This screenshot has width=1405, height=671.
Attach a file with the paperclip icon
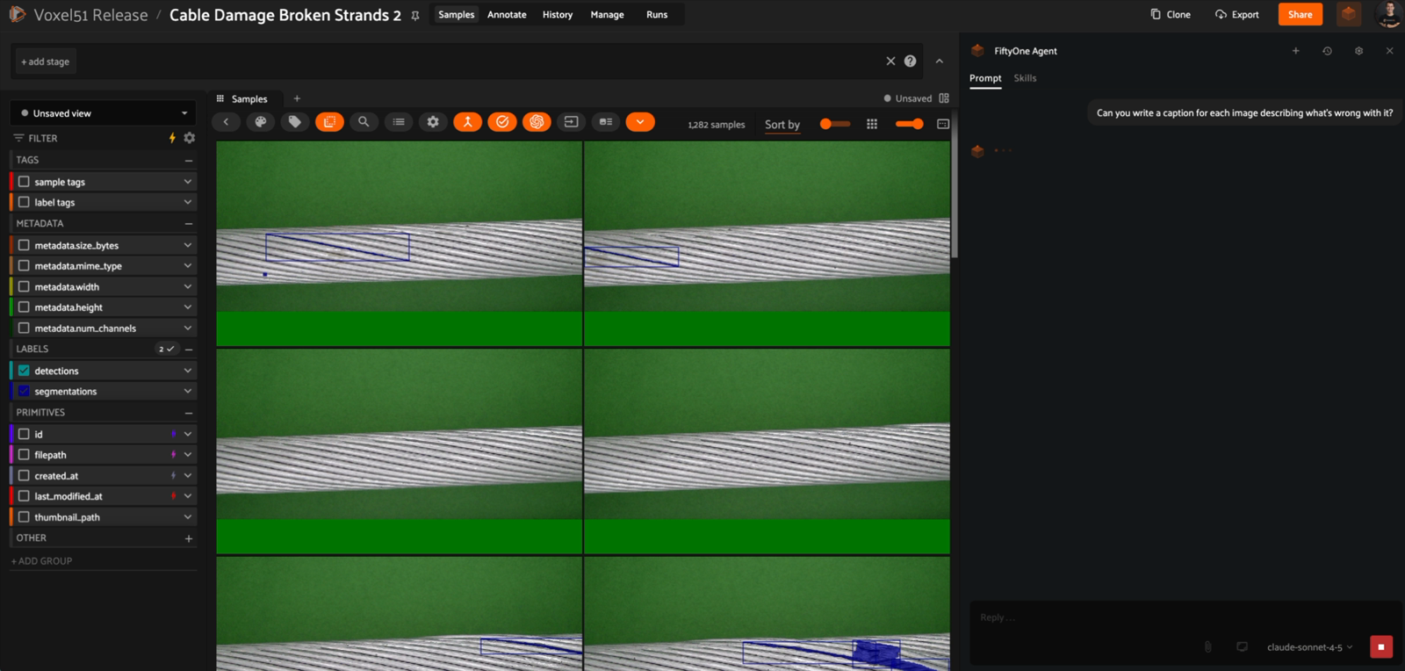pos(1207,647)
